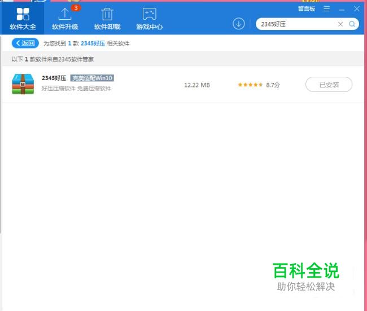Minimize the software manager window
Viewport: 367px width, 311px height.
[x=342, y=10]
